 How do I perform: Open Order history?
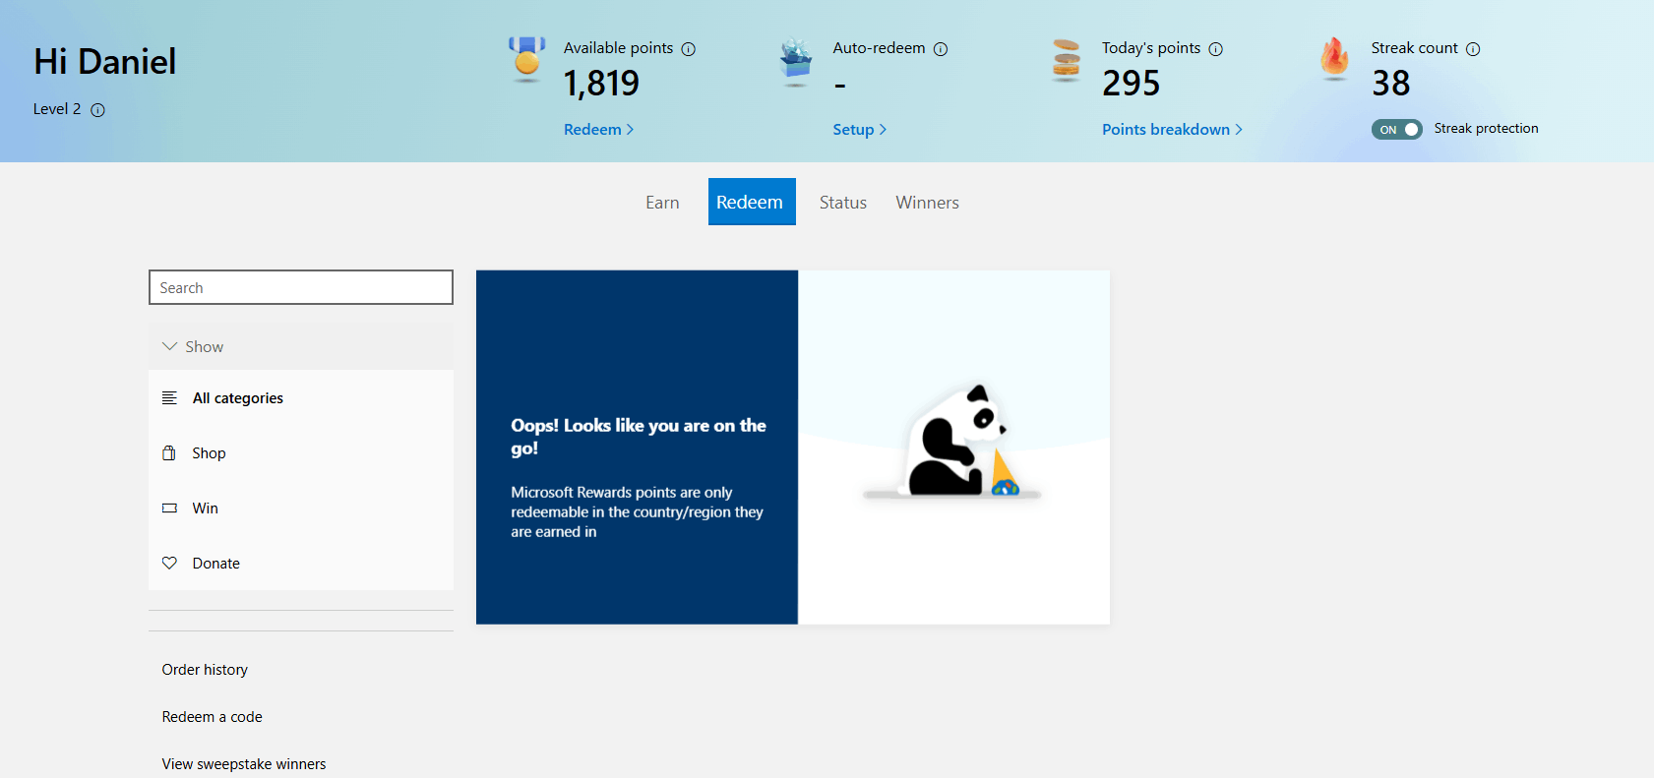coord(205,669)
